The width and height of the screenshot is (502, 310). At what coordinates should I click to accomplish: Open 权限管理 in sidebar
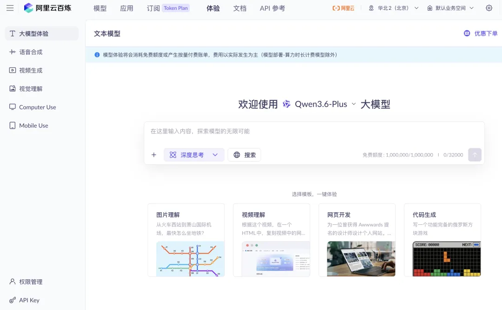(x=42, y=282)
